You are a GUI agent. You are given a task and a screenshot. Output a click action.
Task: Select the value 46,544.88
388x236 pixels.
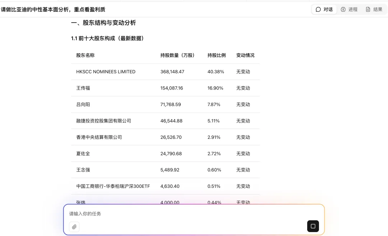[171, 121]
